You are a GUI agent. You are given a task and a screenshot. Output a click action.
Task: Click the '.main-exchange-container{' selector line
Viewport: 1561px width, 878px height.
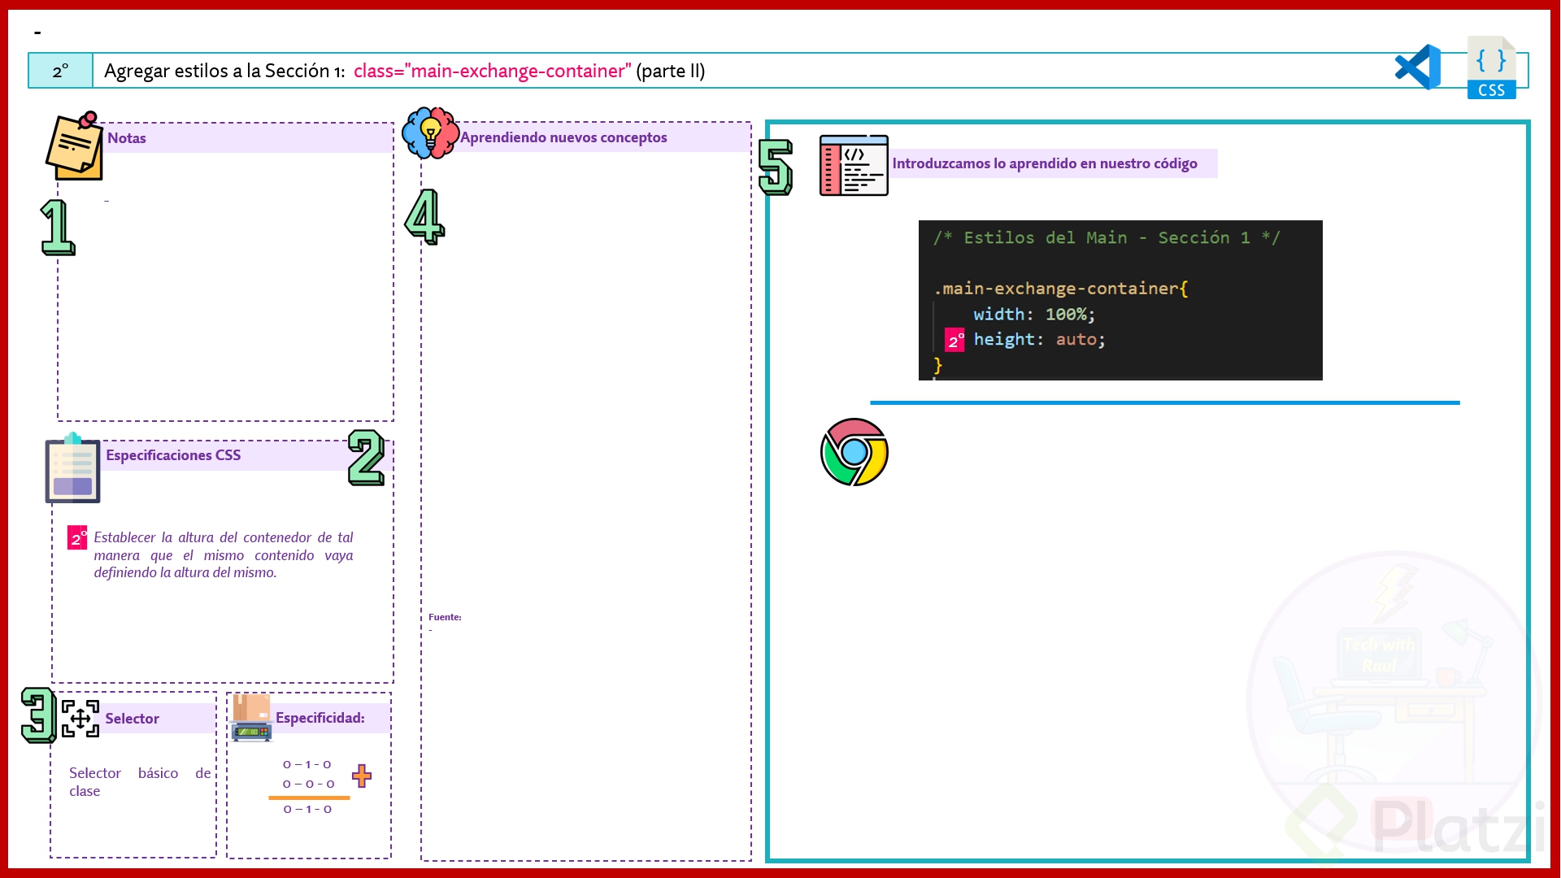click(1061, 289)
